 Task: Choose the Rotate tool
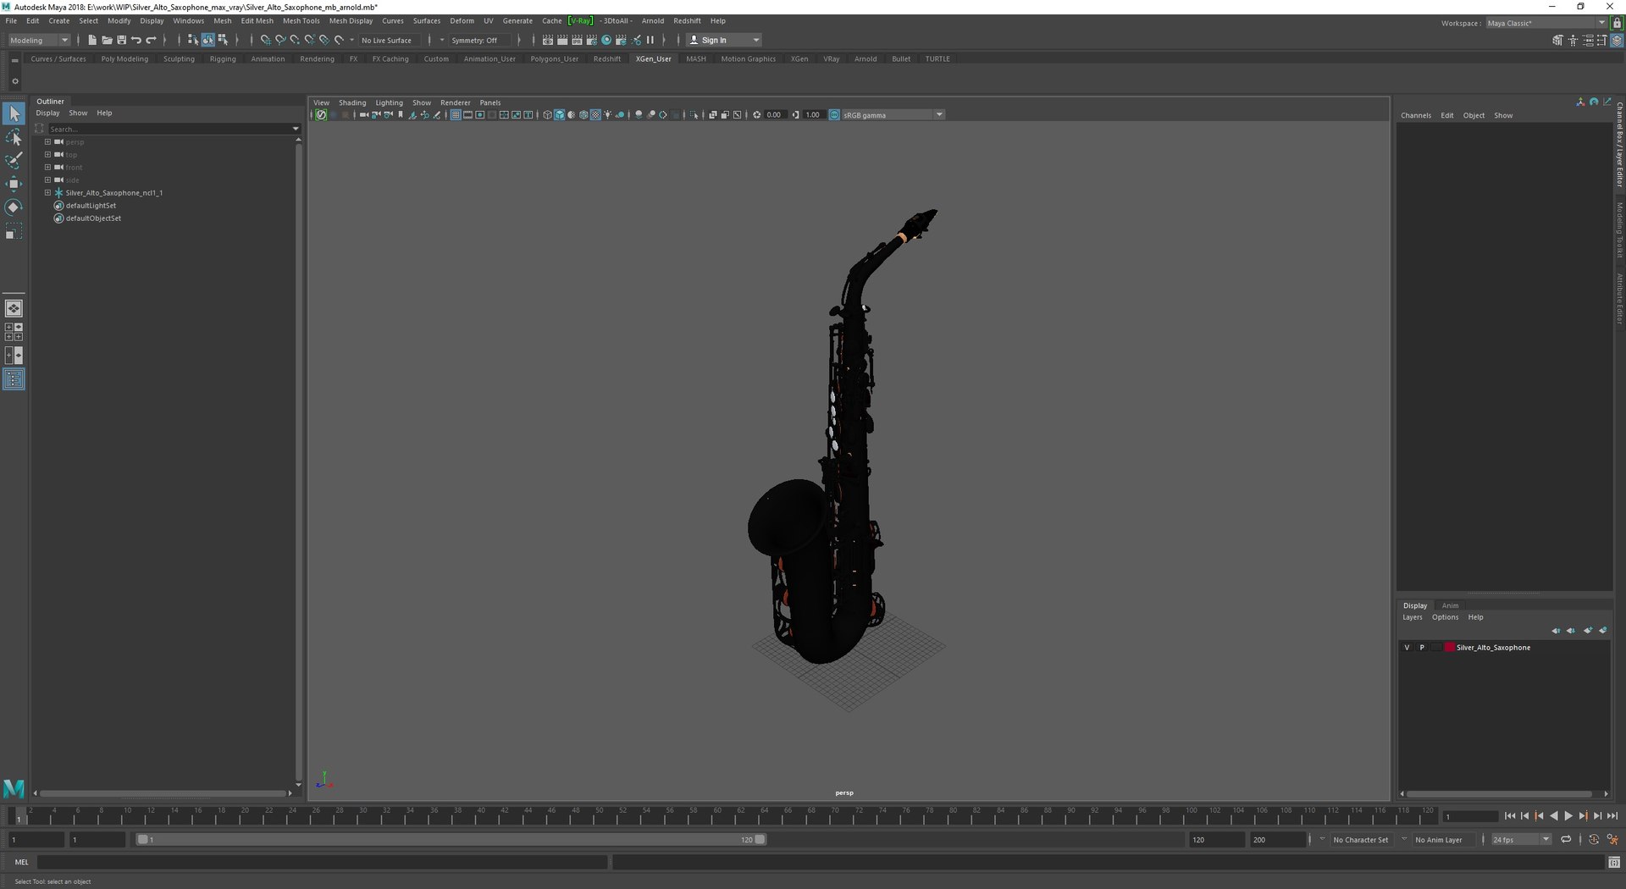[14, 207]
